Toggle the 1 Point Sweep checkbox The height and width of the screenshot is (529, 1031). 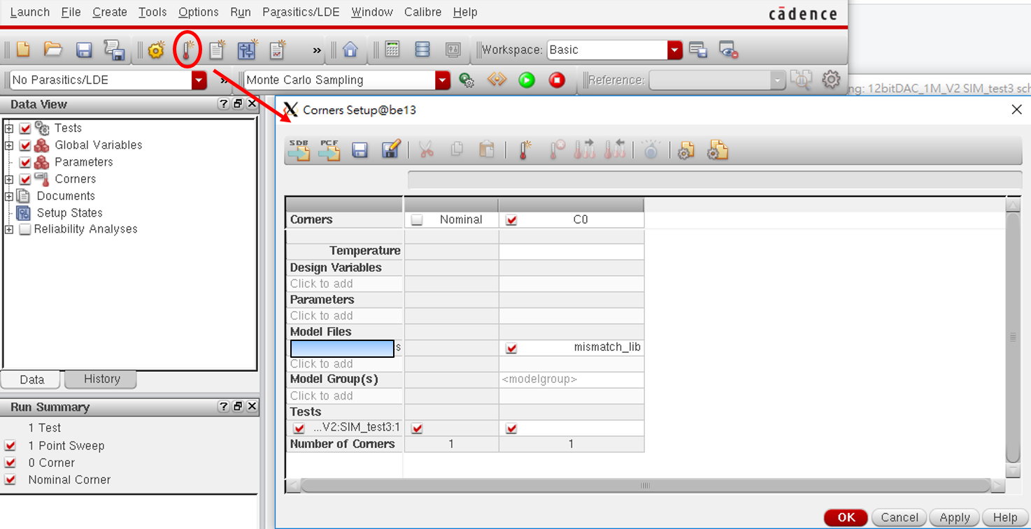10,446
